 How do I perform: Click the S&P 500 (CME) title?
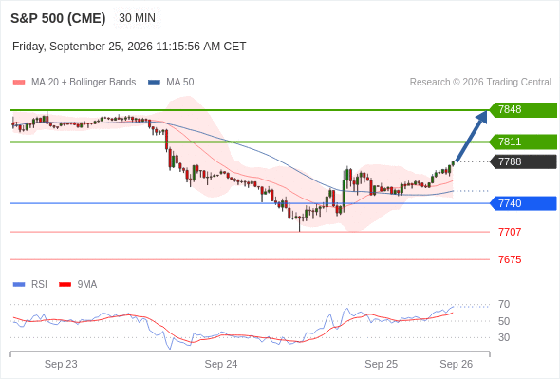coord(58,18)
